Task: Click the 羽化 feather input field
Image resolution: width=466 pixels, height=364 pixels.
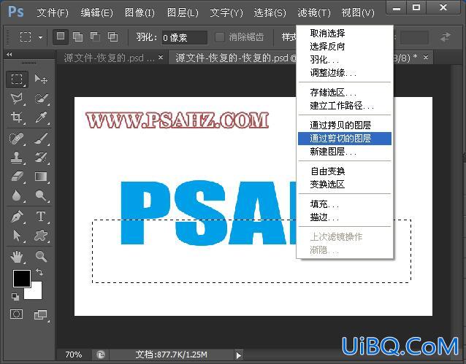Action: coord(185,37)
